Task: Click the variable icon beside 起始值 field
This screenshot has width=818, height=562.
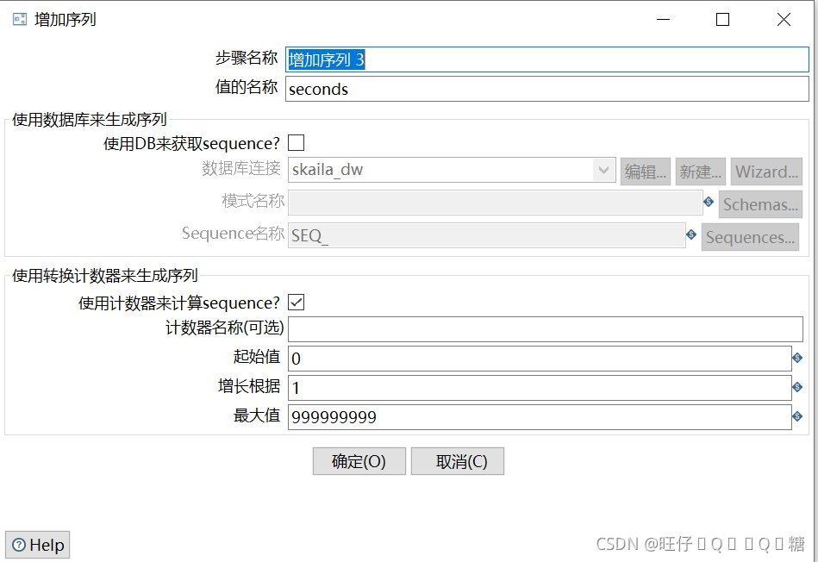Action: pos(797,358)
